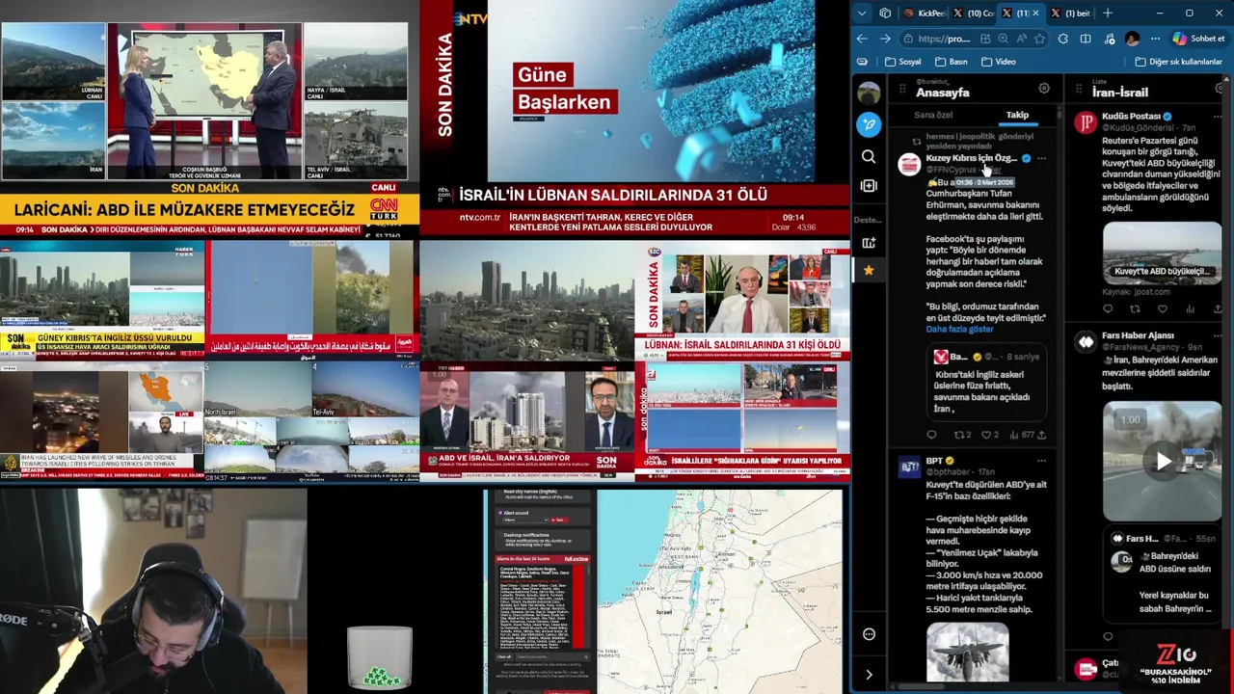Switch to the Takip tab
The width and height of the screenshot is (1234, 694).
pyautogui.click(x=1018, y=115)
